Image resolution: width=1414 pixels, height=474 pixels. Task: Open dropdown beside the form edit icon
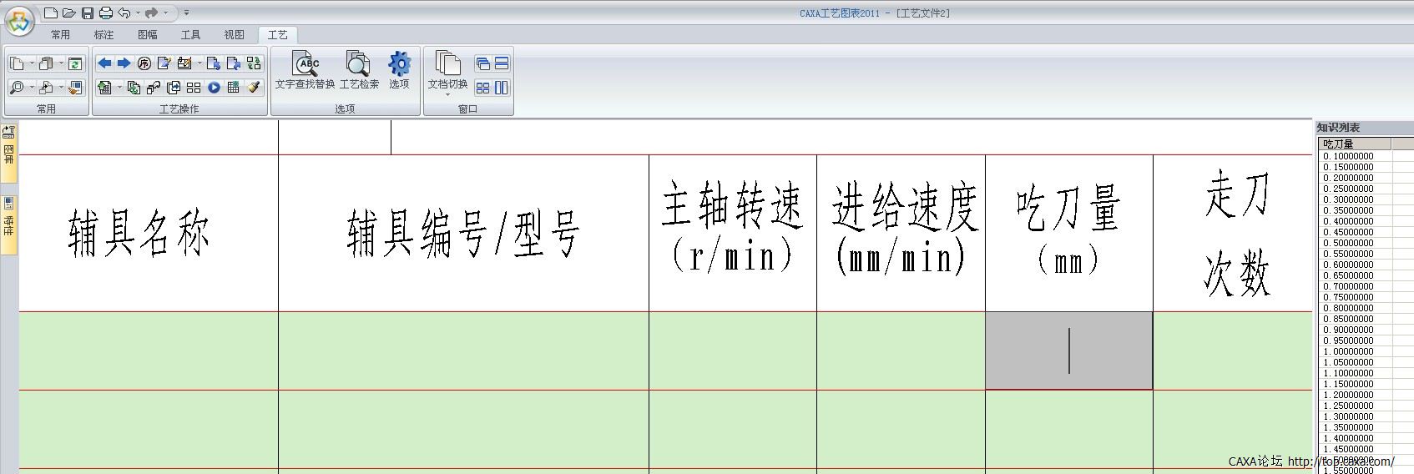199,63
